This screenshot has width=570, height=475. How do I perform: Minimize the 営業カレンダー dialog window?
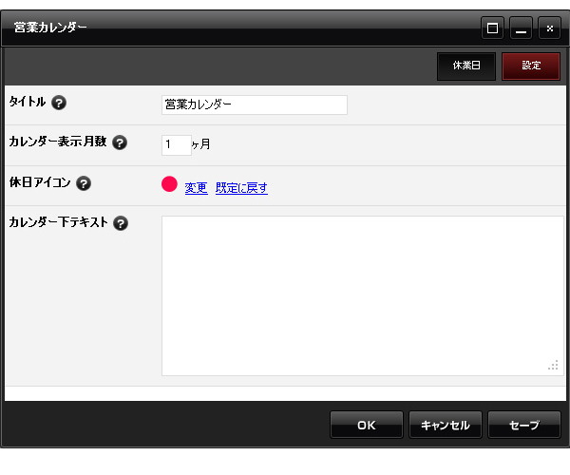pos(521,28)
